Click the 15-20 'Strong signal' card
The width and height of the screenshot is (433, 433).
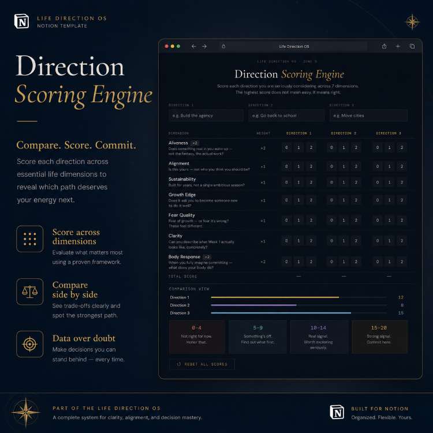379,337
